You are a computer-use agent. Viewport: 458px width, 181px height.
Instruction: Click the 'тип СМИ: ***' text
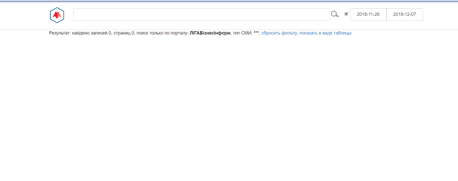(246, 33)
